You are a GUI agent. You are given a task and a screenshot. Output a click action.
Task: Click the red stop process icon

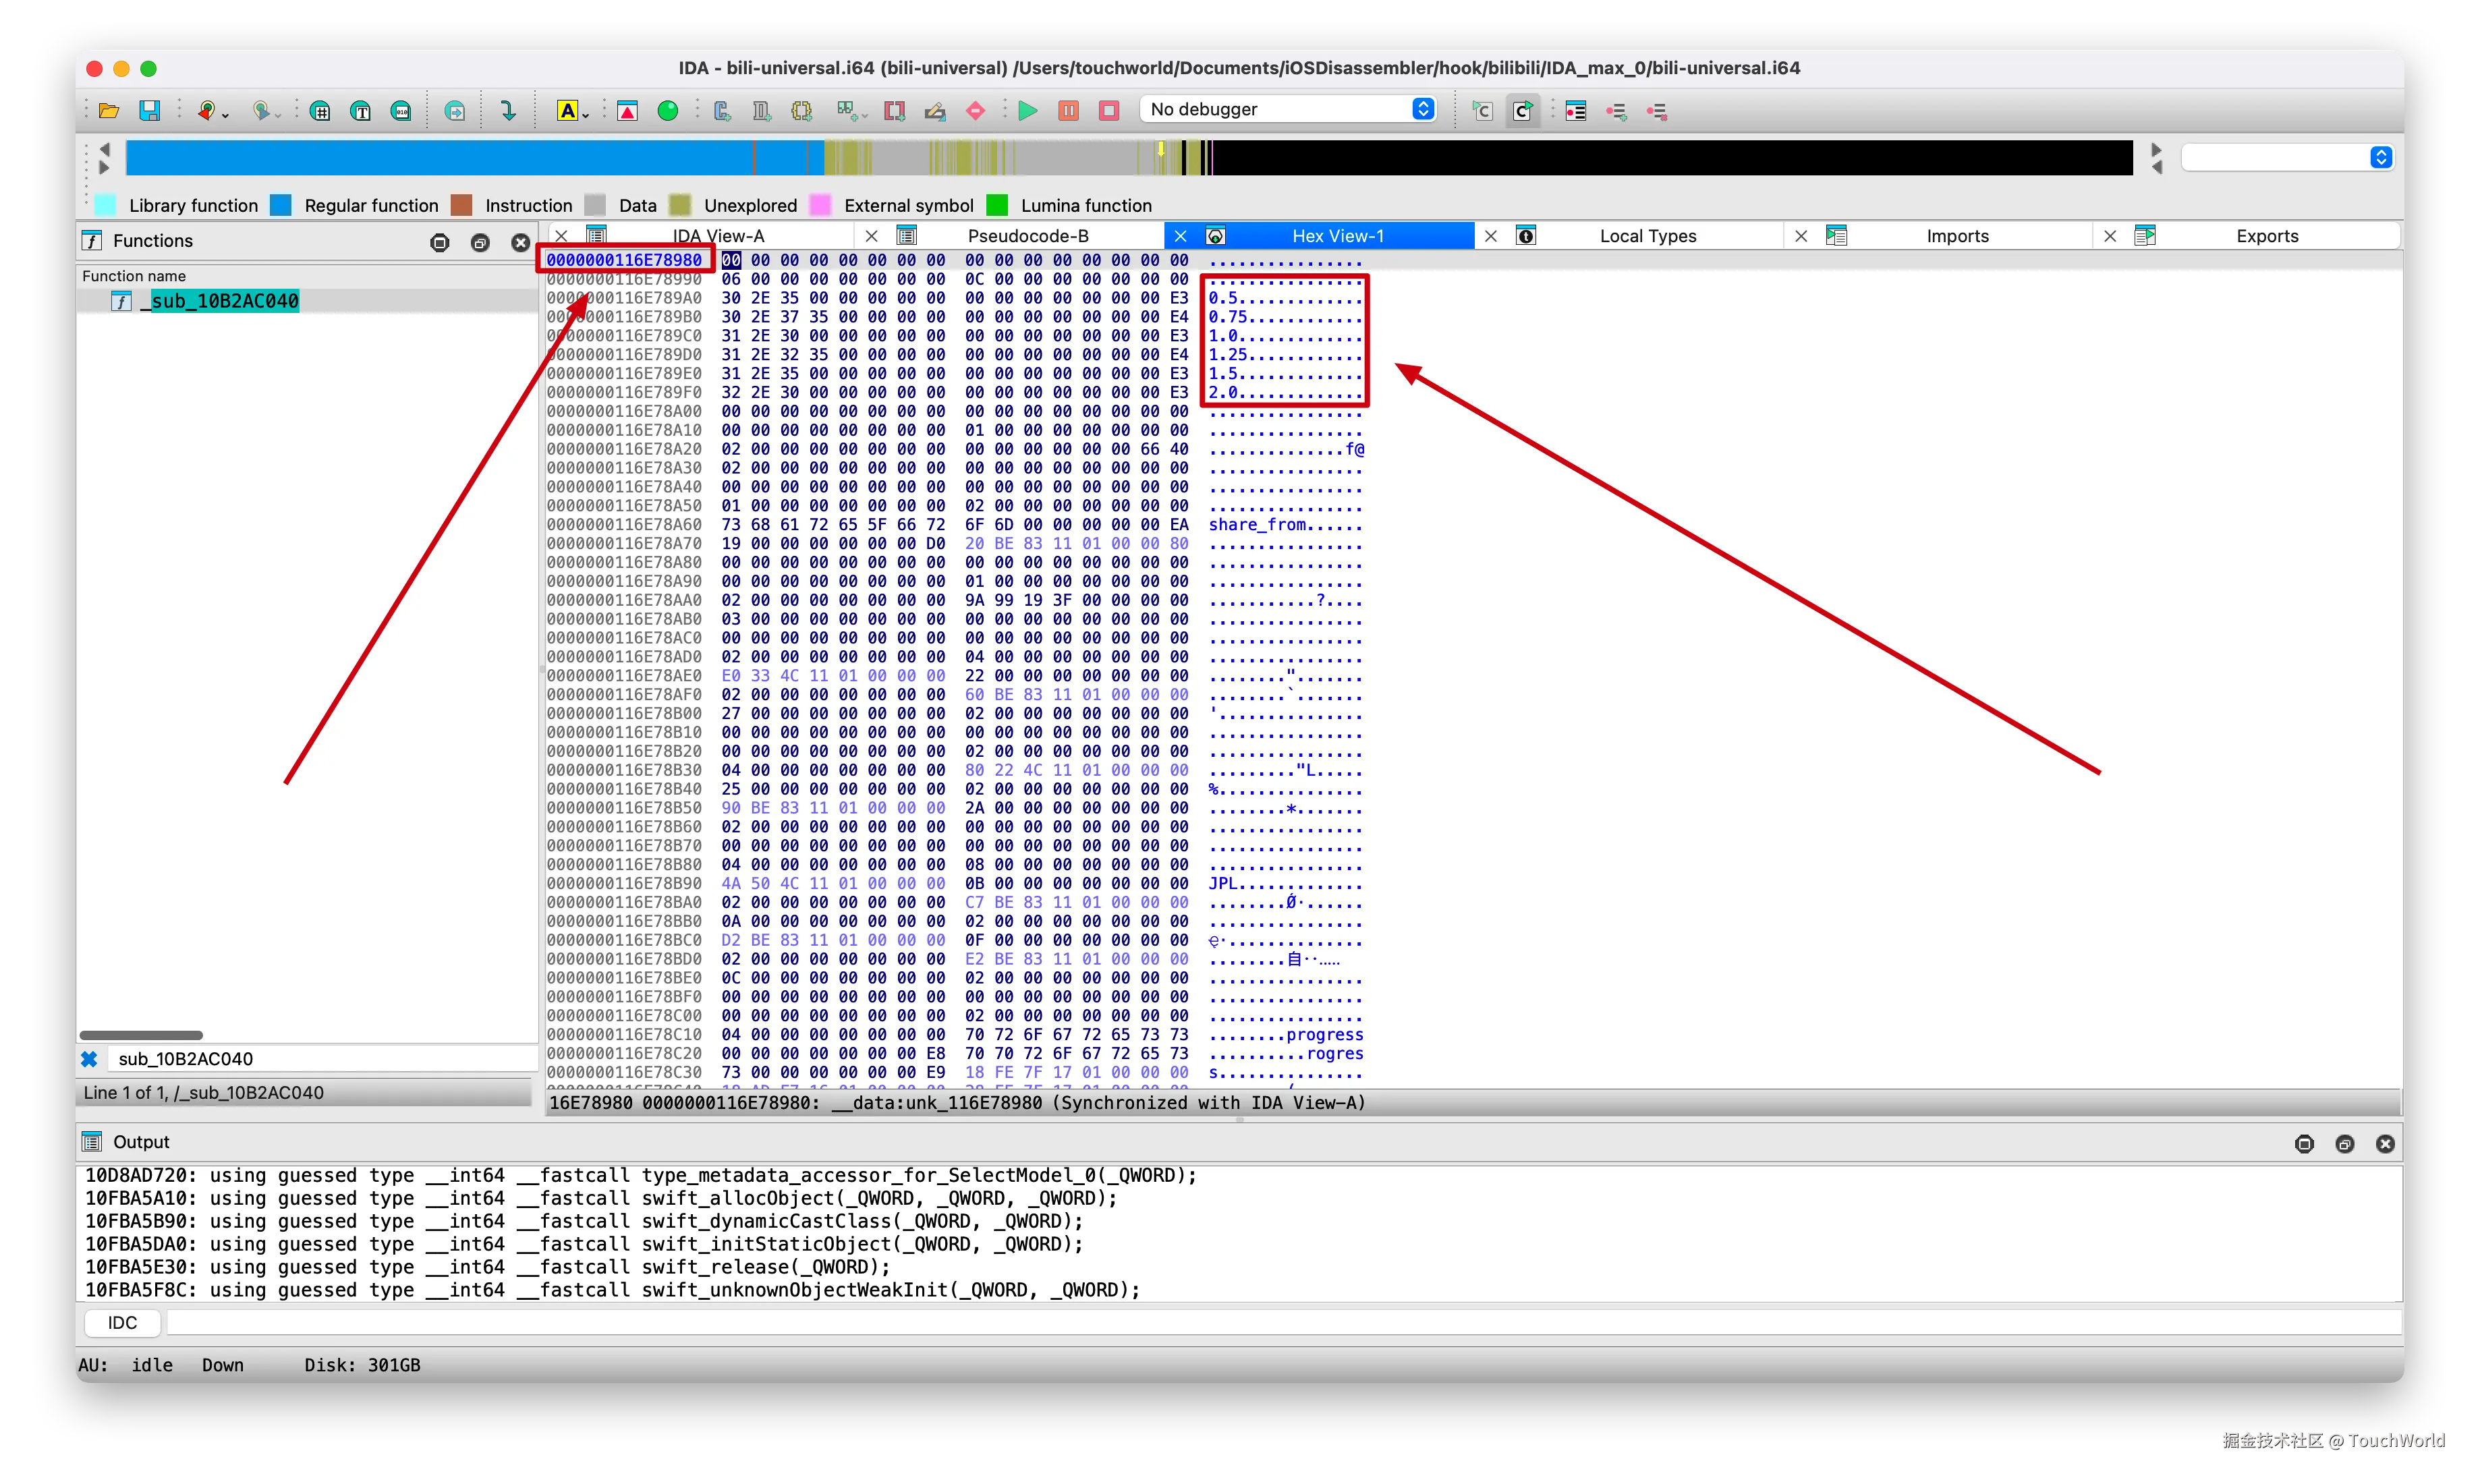point(1109,110)
